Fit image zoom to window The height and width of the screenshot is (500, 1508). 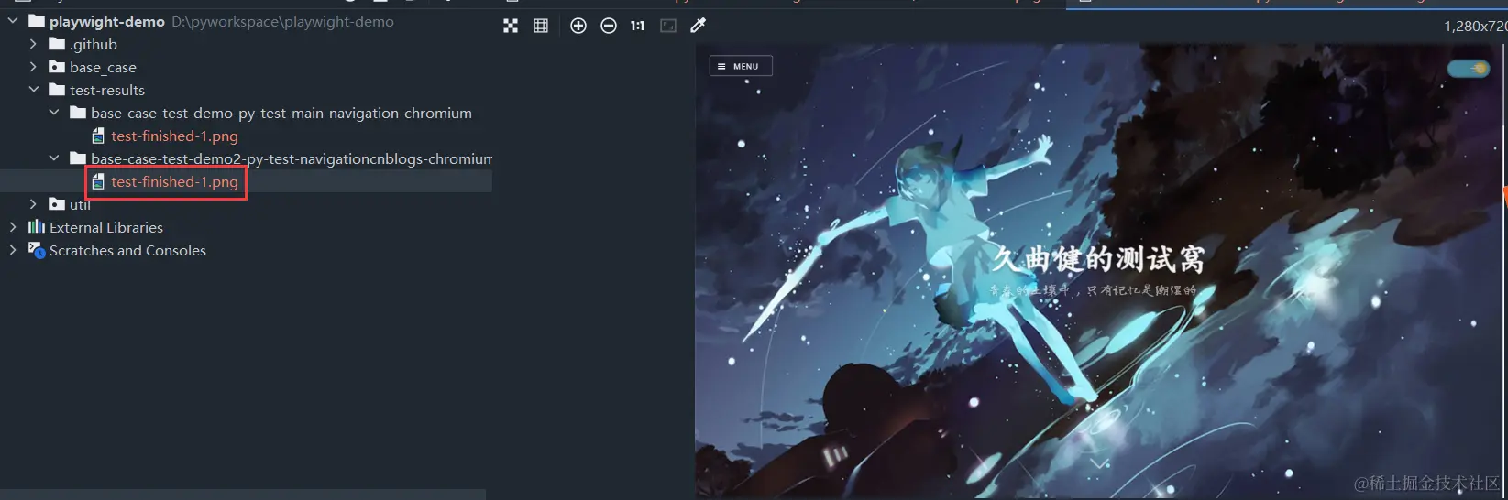pyautogui.click(x=668, y=26)
